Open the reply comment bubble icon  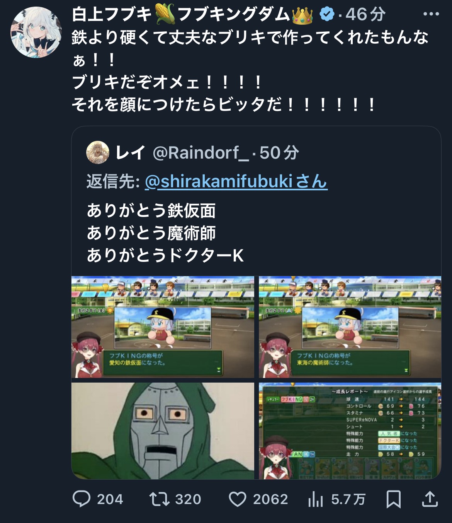click(82, 499)
